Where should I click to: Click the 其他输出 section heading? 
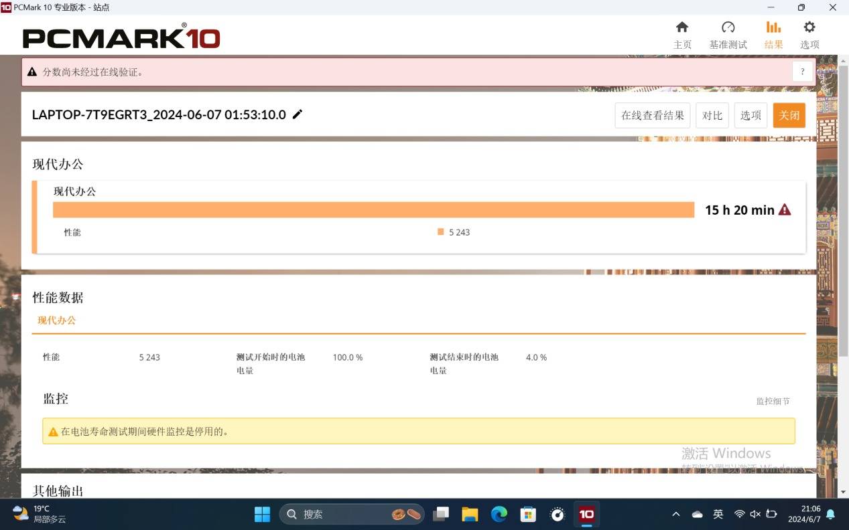tap(58, 491)
